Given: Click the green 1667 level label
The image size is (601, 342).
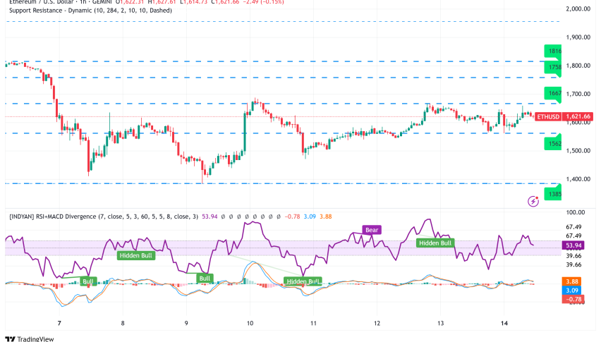Looking at the screenshot, I should click(x=553, y=94).
